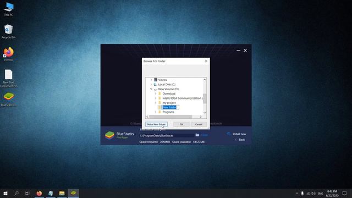Click the folder icon next to install path
This screenshot has height=198, width=352.
197,135
